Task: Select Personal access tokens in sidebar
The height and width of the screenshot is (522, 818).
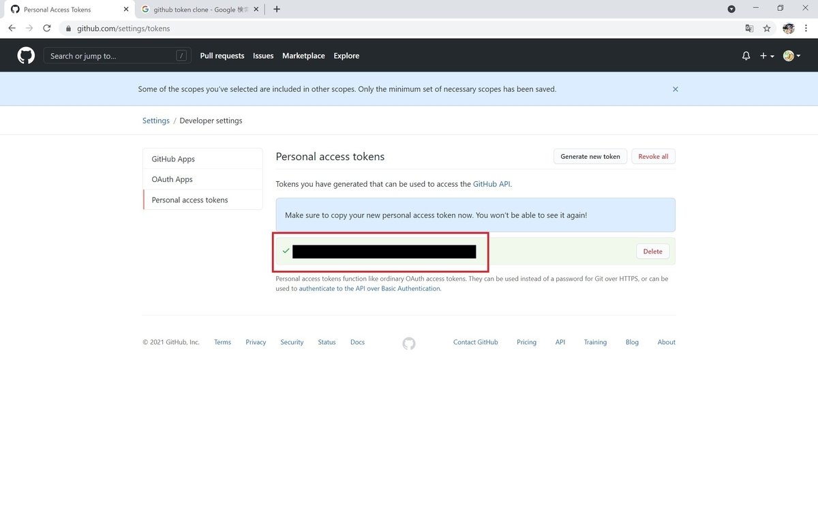Action: (x=202, y=200)
